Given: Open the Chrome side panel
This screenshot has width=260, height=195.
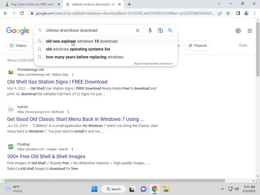Looking at the screenshot, I should pyautogui.click(x=238, y=13).
